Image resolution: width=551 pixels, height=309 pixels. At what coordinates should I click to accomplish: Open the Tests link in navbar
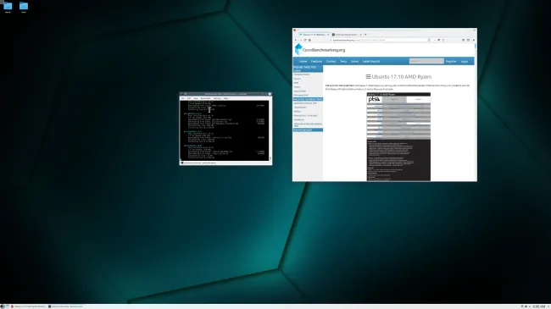[343, 62]
